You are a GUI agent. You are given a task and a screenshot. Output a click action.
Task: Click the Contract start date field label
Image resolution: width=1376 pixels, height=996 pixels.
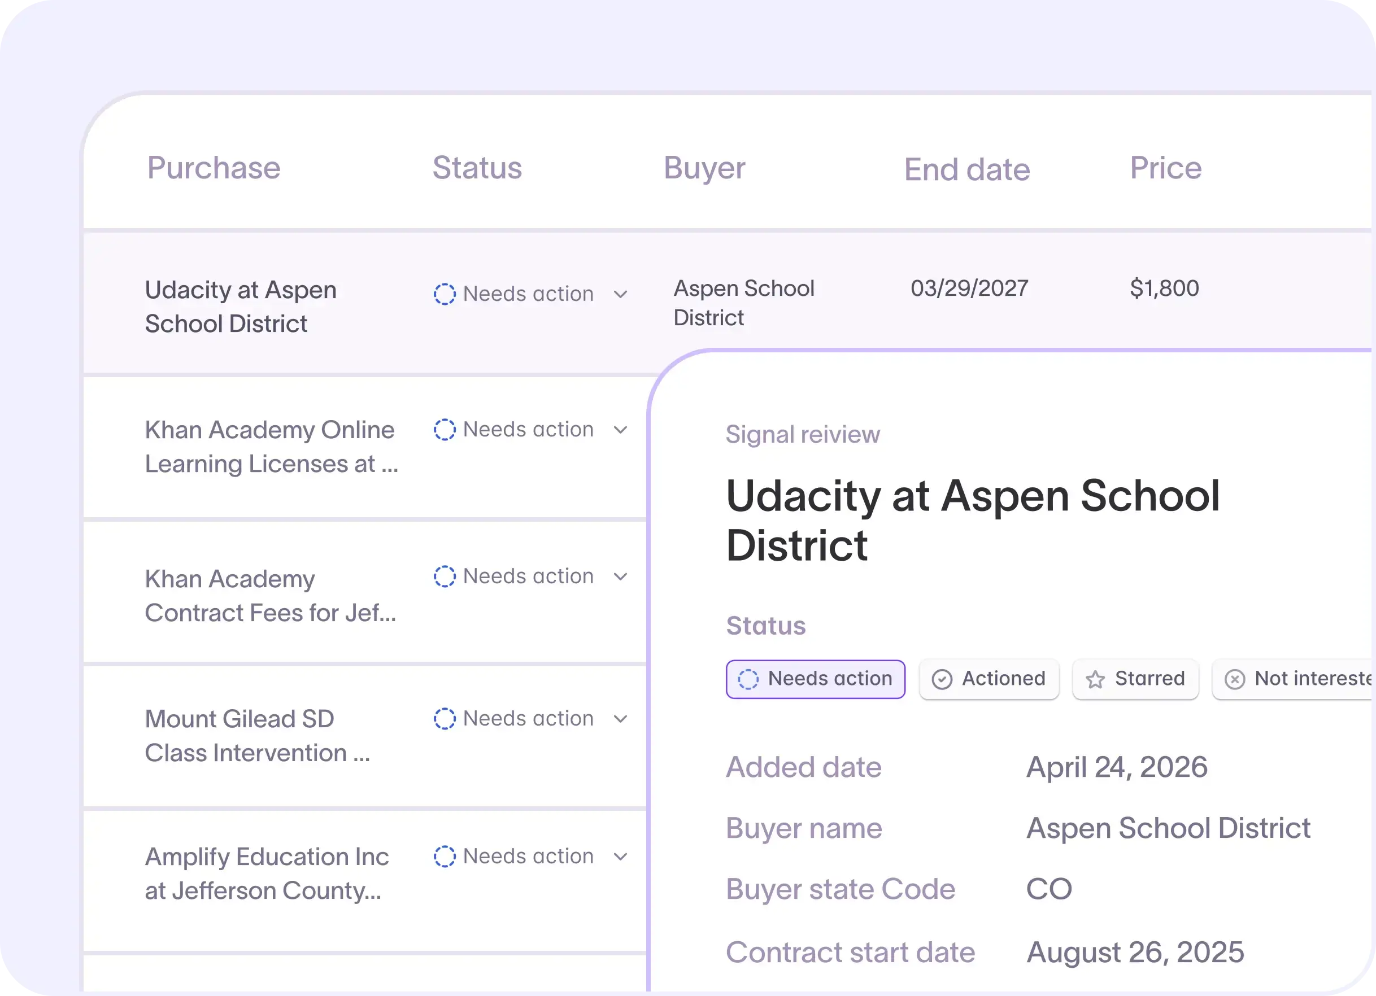(x=851, y=953)
